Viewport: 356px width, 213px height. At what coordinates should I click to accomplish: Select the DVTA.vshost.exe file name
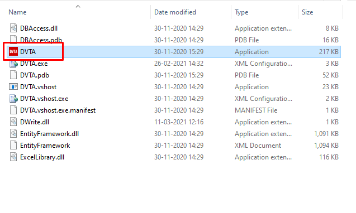[44, 99]
